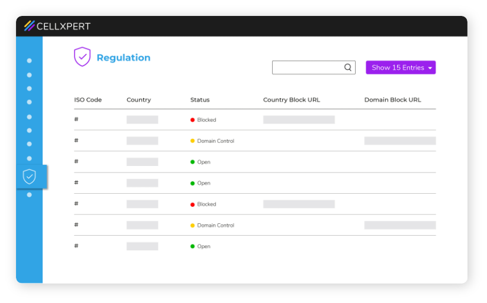Click the Cellxpert logo in header
The height and width of the screenshot is (303, 487).
pos(57,26)
